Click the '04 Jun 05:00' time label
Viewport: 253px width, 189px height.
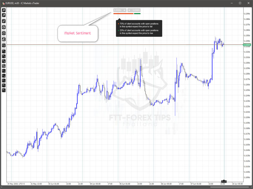click(95, 184)
